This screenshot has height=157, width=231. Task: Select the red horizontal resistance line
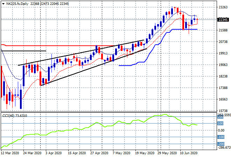[59, 46]
